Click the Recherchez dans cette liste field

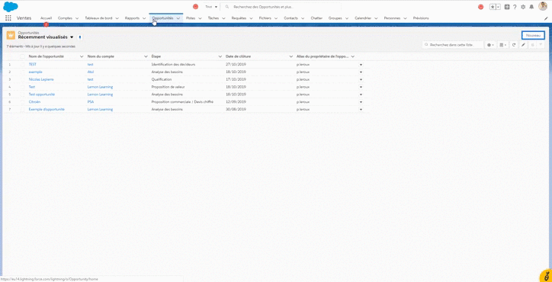[x=453, y=45]
